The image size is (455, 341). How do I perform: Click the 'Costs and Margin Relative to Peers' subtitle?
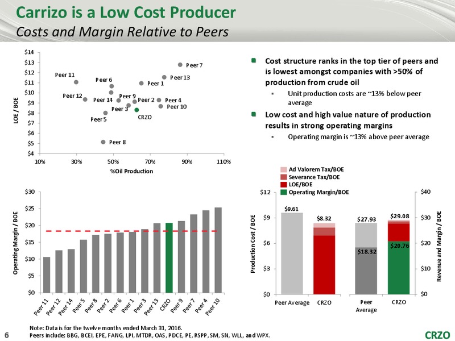click(x=122, y=32)
